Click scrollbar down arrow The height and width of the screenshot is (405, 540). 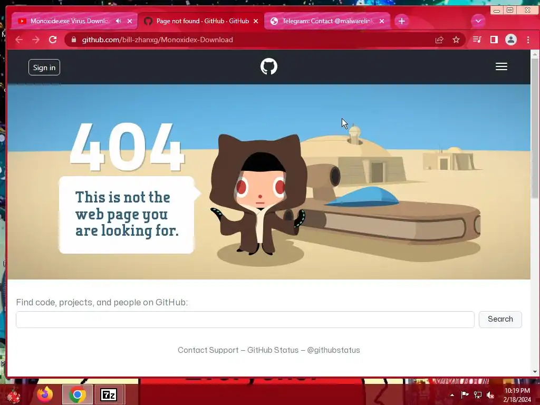535,372
